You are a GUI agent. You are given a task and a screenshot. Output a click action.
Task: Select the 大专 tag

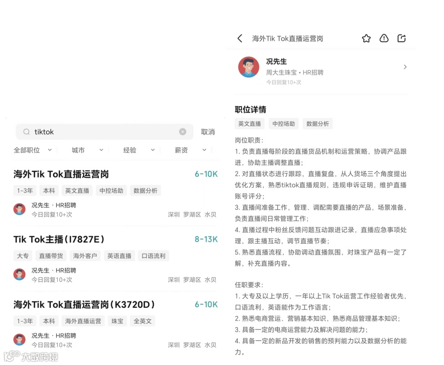23,256
